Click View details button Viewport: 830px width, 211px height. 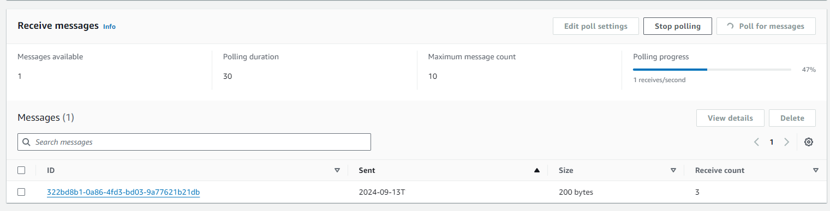730,118
